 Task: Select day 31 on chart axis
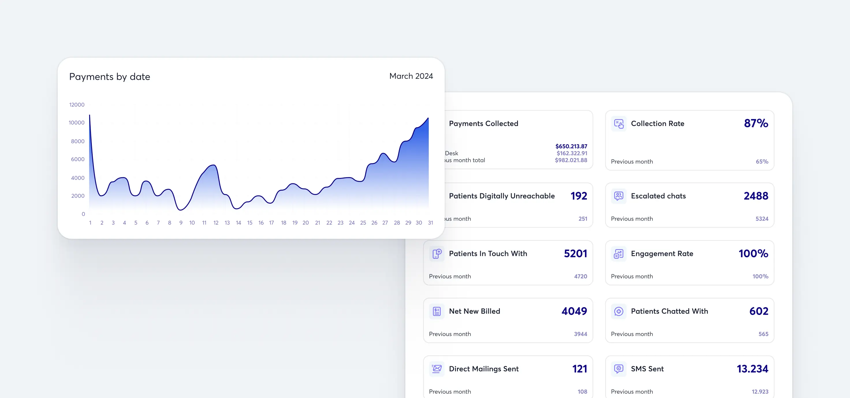(x=430, y=223)
